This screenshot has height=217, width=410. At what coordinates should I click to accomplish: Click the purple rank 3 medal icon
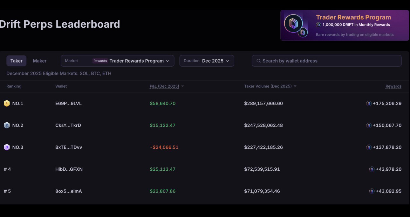tap(7, 147)
